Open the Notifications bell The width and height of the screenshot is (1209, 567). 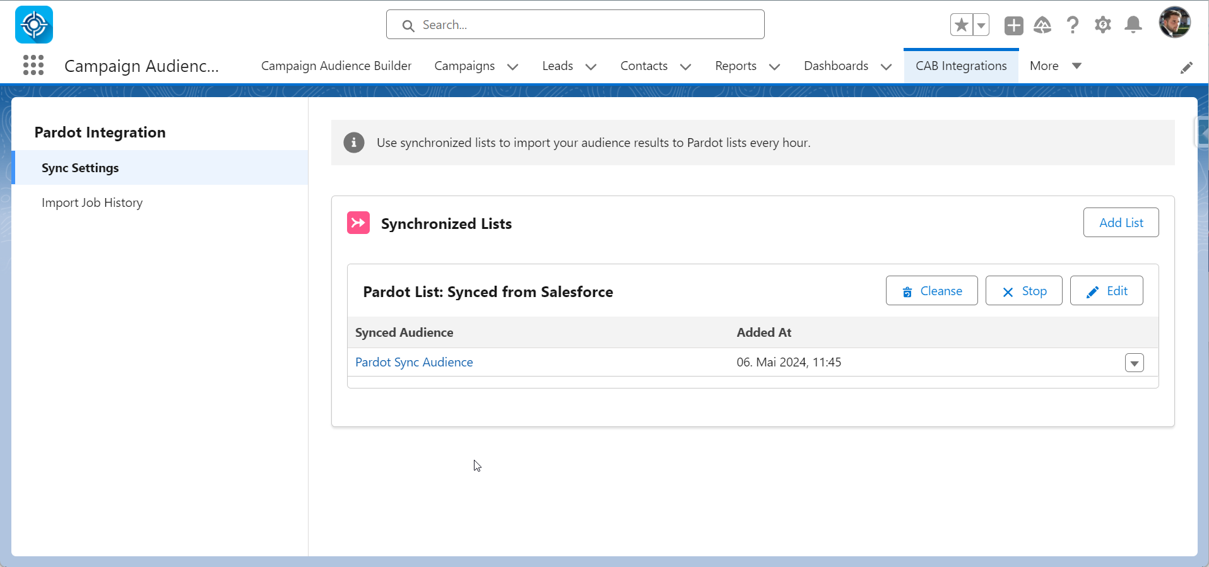pos(1133,25)
